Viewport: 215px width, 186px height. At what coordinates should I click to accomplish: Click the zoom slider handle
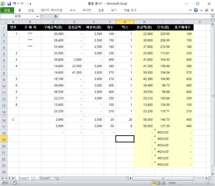tap(194, 183)
